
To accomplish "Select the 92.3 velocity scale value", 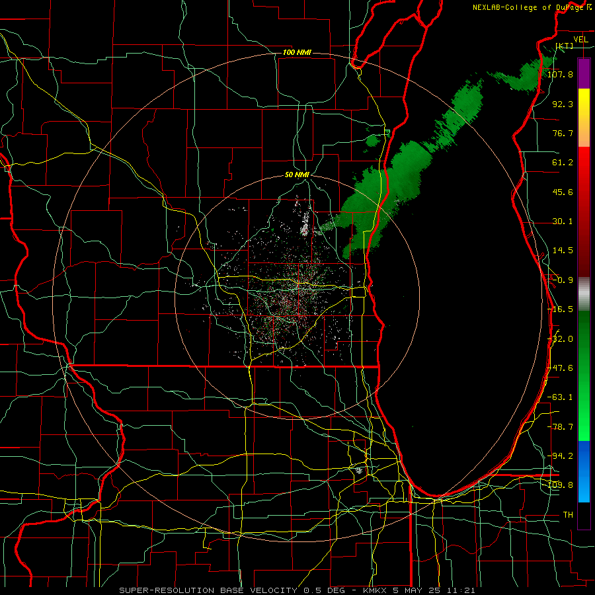I will (563, 104).
